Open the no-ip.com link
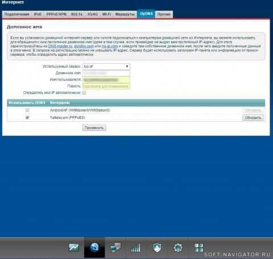 [x=110, y=46]
